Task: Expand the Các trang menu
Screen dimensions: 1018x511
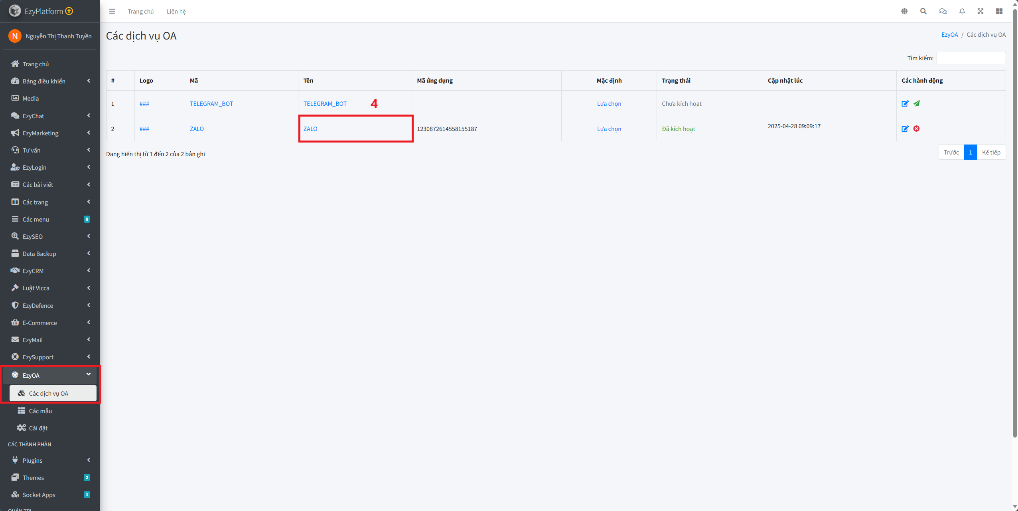Action: [50, 202]
